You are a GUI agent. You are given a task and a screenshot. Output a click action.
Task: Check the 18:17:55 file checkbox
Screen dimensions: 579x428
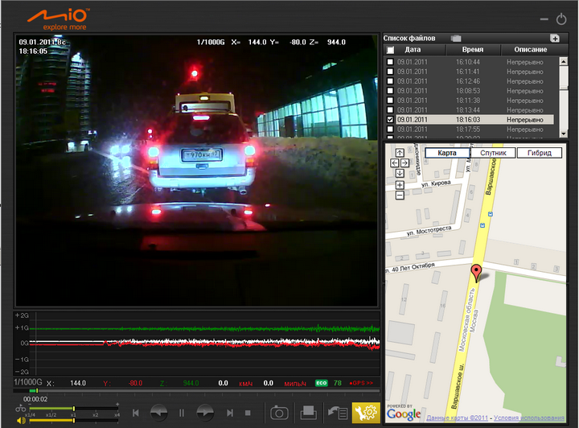[x=390, y=130]
